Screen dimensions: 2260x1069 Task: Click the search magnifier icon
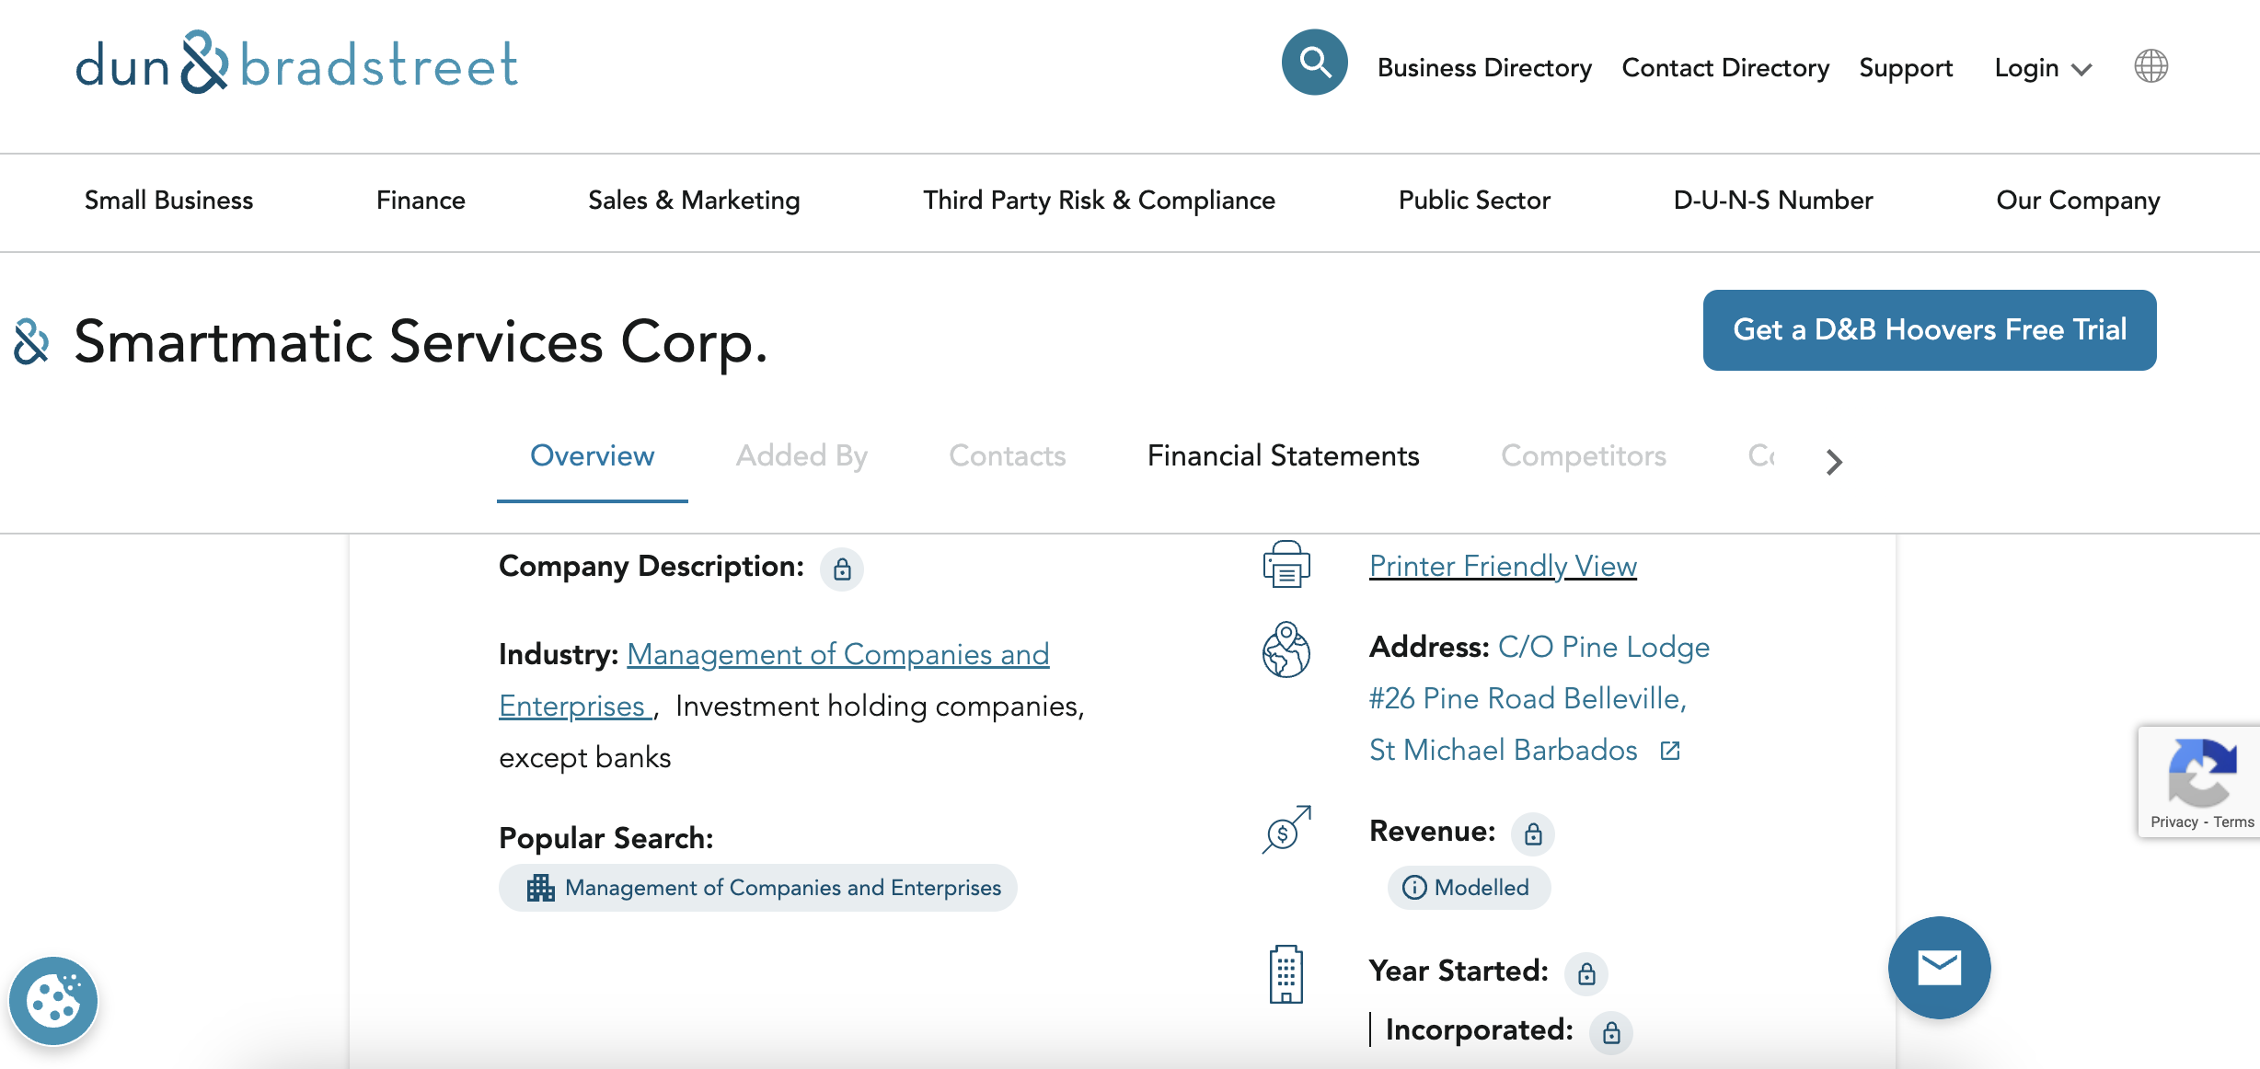coord(1314,63)
